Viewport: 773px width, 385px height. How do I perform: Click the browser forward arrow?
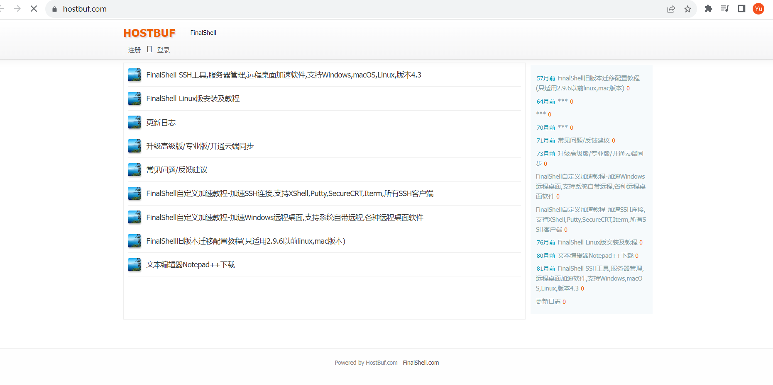[17, 9]
